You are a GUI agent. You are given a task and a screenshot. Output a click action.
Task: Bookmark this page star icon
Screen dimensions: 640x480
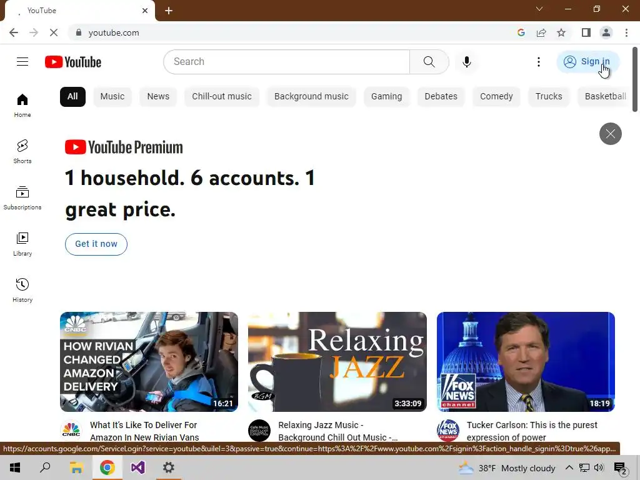[x=561, y=32]
